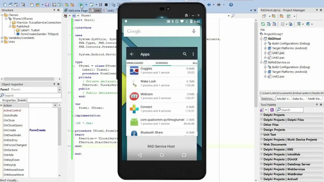Open the editor search with the magnifier icon
324x182 pixels.
233,15
